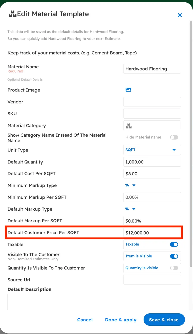The height and width of the screenshot is (334, 193).
Task: Edit the Default Customer Price Per SQFT value
Action: tap(152, 233)
